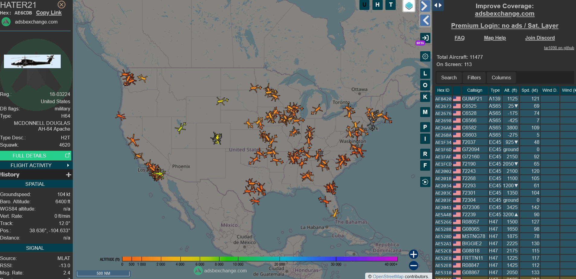
Task: Click the left chevron sidebar arrow
Action: click(425, 21)
